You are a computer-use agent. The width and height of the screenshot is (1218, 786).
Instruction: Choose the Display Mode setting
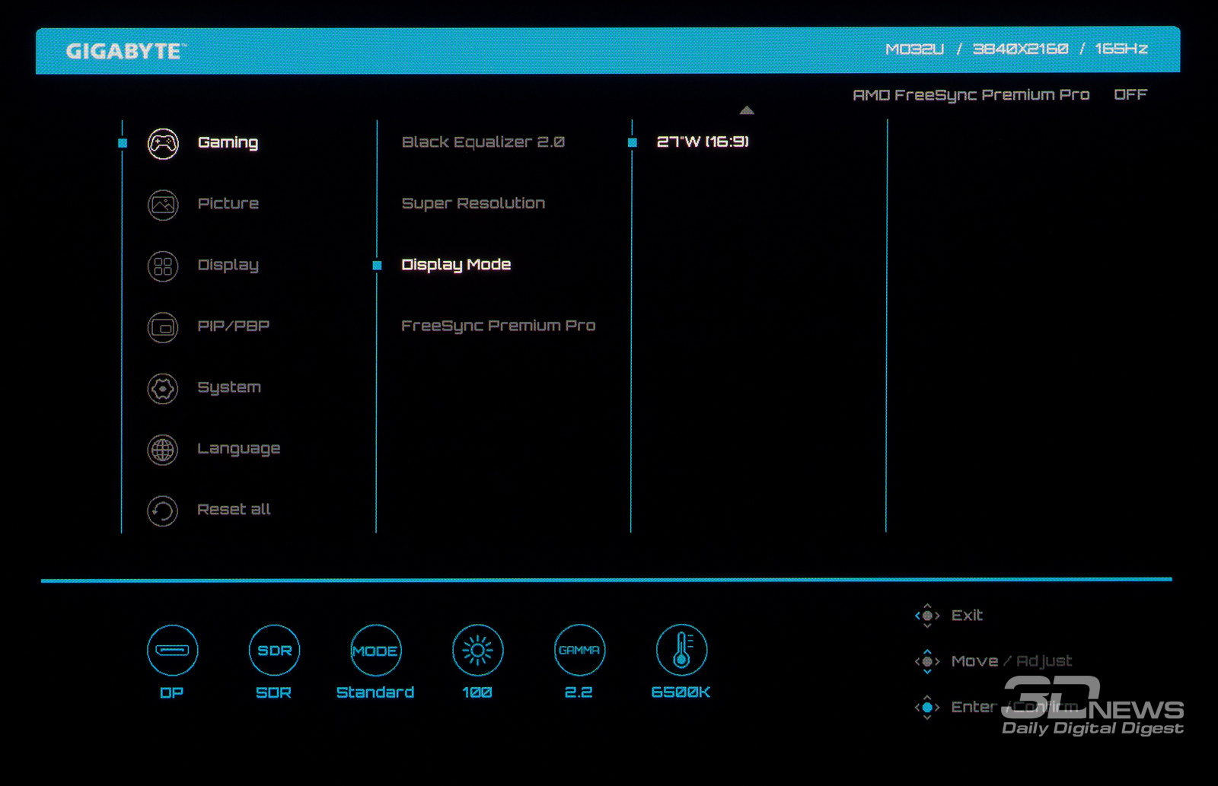(x=456, y=265)
